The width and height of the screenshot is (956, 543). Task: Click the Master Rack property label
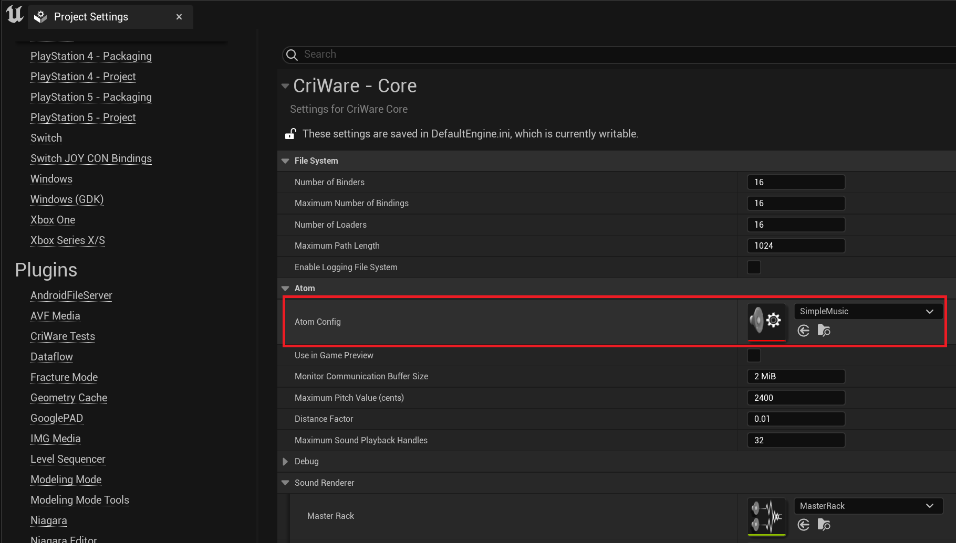(330, 516)
